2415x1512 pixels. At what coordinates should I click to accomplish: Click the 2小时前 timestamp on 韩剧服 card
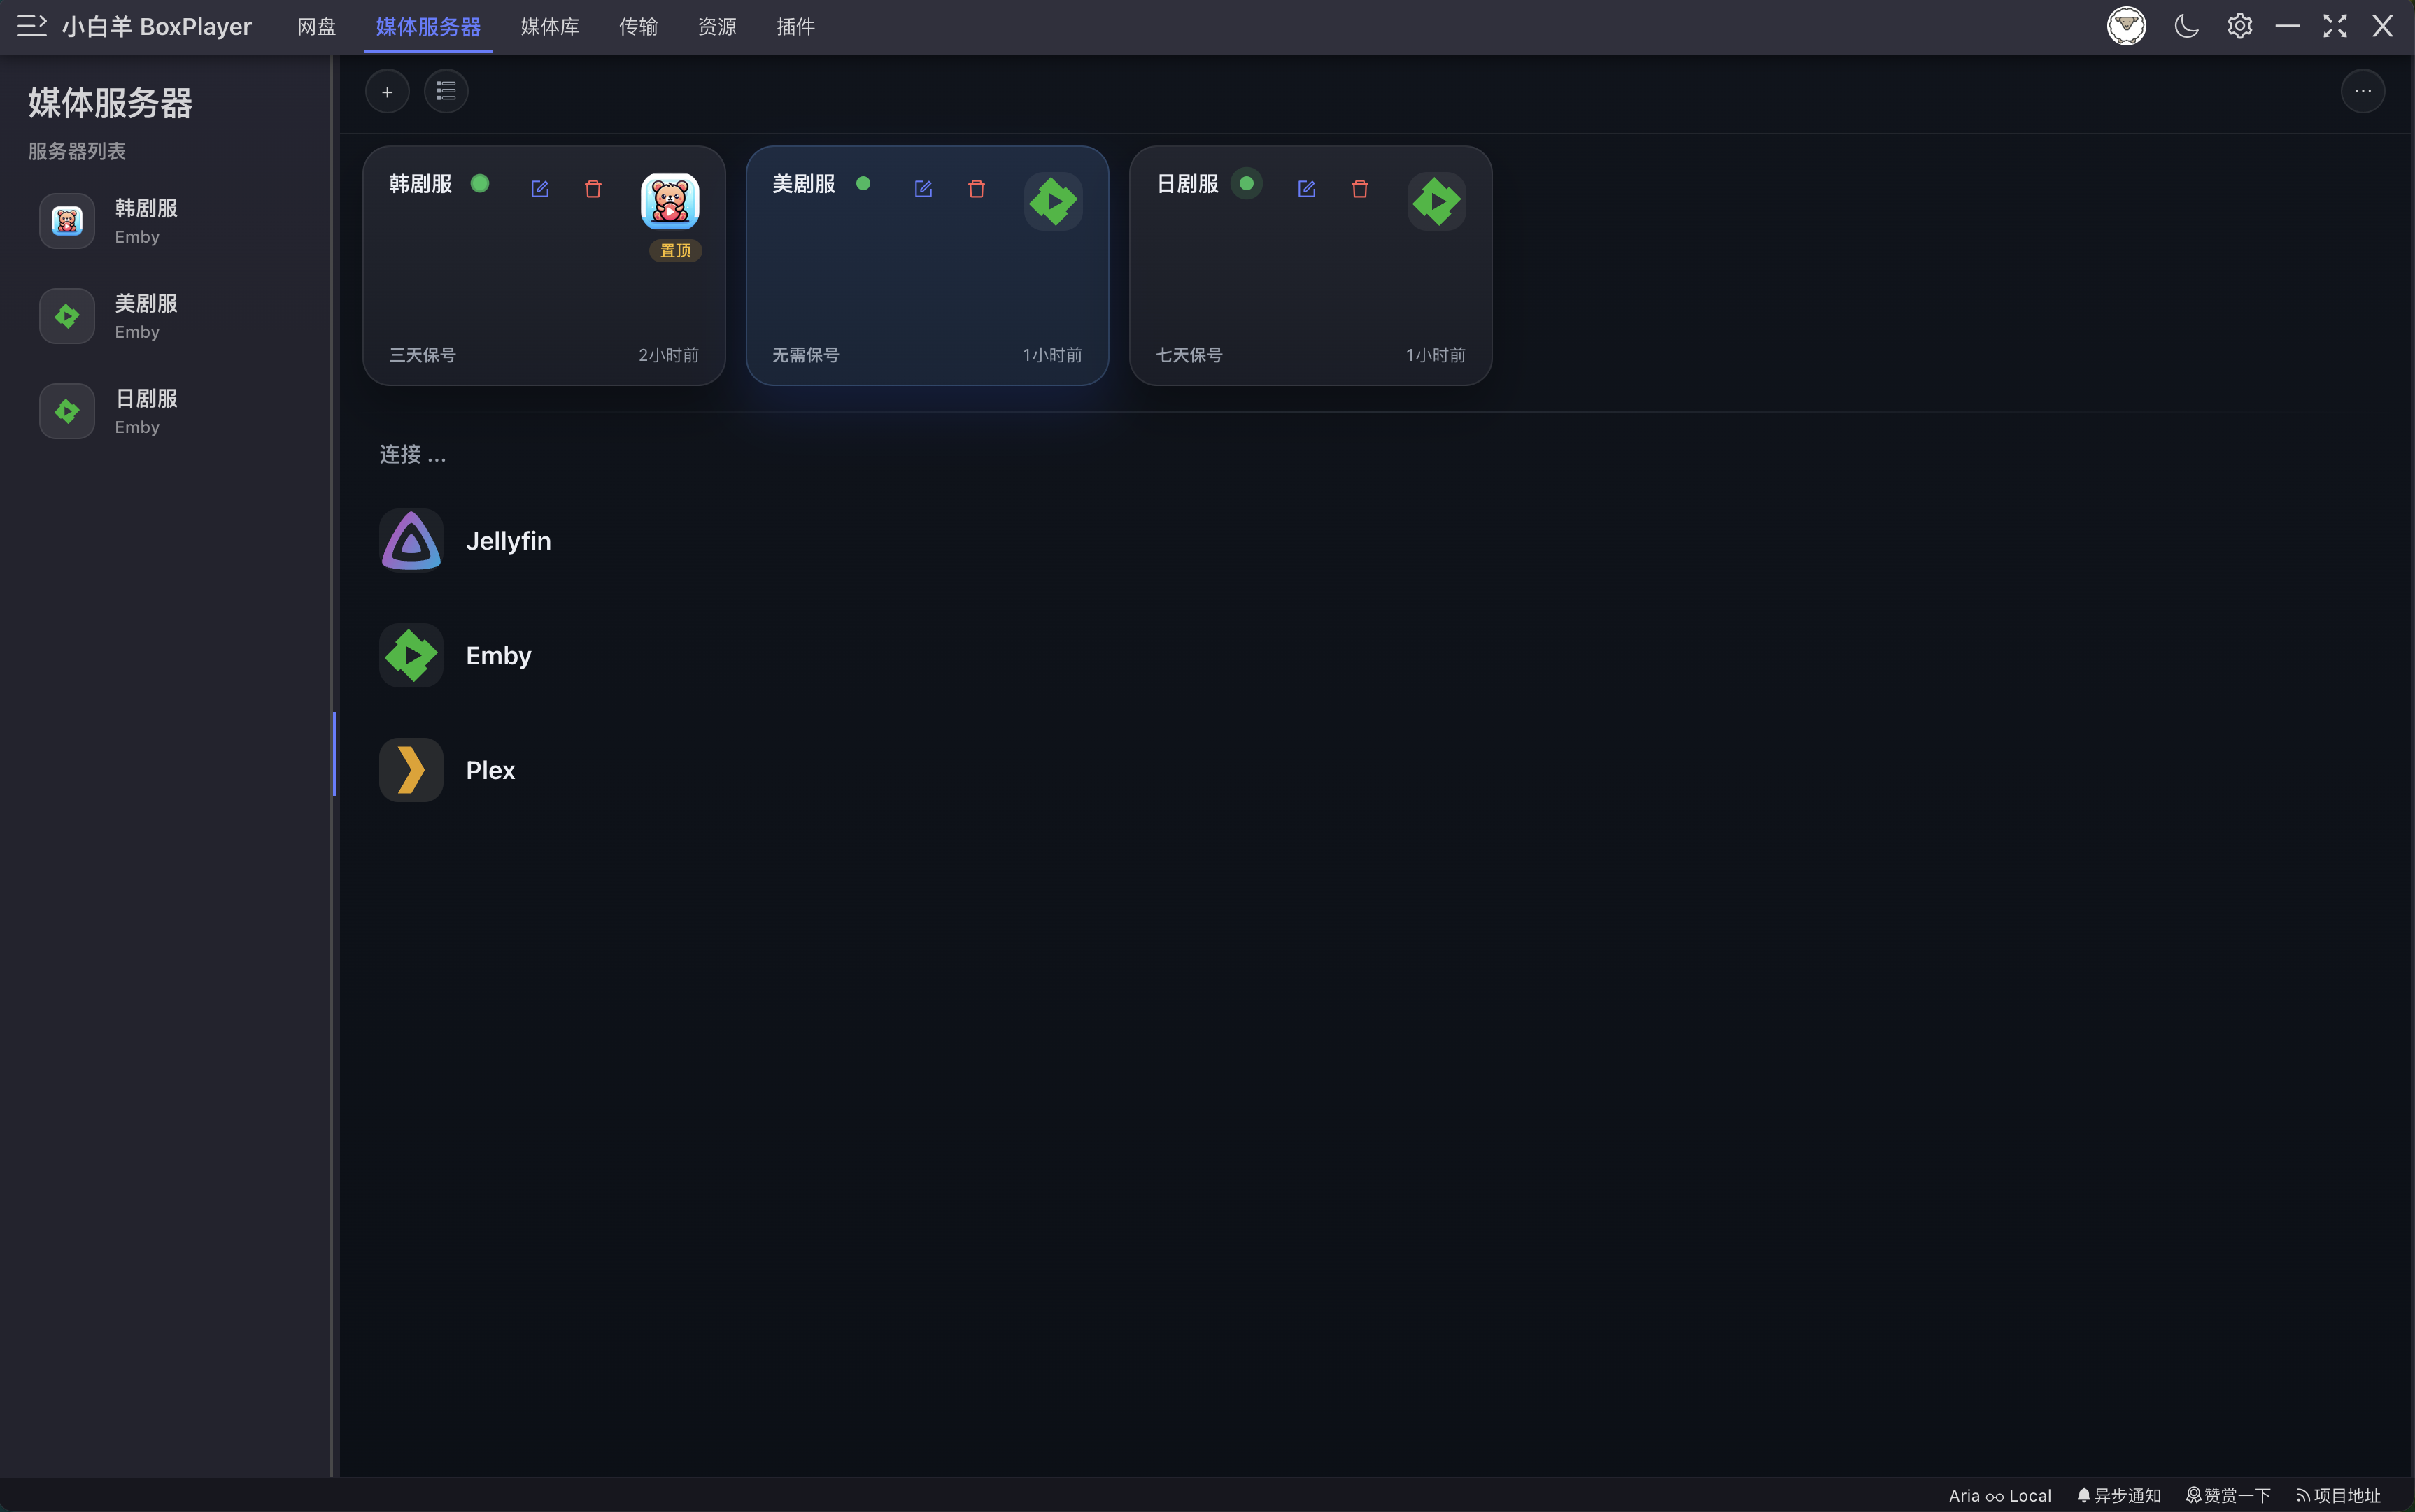tap(668, 355)
